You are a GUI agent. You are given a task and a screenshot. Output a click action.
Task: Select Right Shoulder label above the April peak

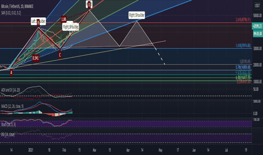tap(137, 15)
